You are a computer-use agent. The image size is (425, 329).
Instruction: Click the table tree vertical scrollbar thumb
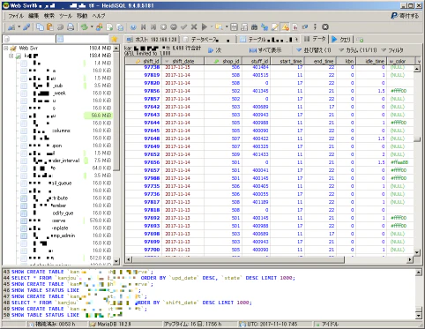click(116, 111)
